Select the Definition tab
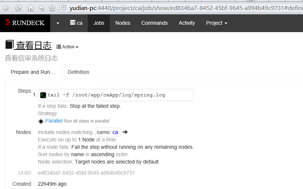Image resolution: width=303 pixels, height=189 pixels. point(78,72)
